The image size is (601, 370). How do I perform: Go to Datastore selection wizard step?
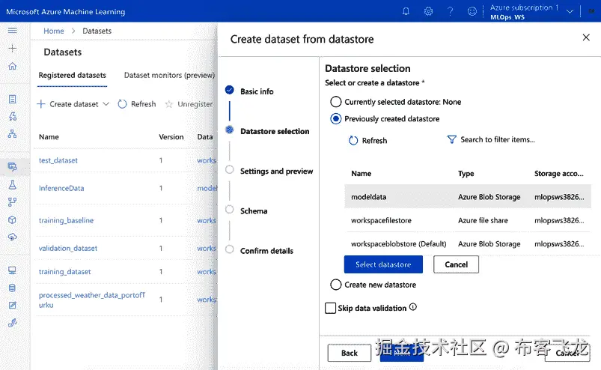click(275, 131)
